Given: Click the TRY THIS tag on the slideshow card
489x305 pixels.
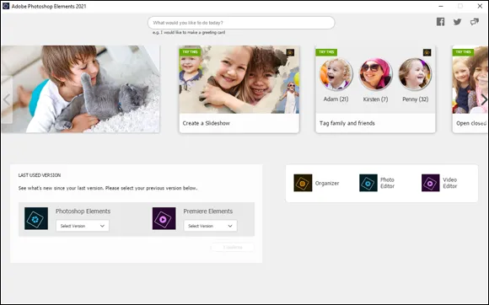Looking at the screenshot, I should (x=190, y=52).
